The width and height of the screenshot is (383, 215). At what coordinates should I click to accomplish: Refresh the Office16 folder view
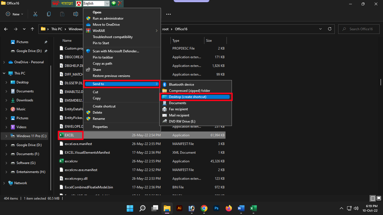330,29
